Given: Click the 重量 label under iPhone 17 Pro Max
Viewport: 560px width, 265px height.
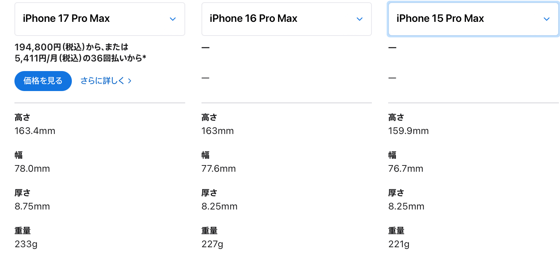Looking at the screenshot, I should click(23, 231).
